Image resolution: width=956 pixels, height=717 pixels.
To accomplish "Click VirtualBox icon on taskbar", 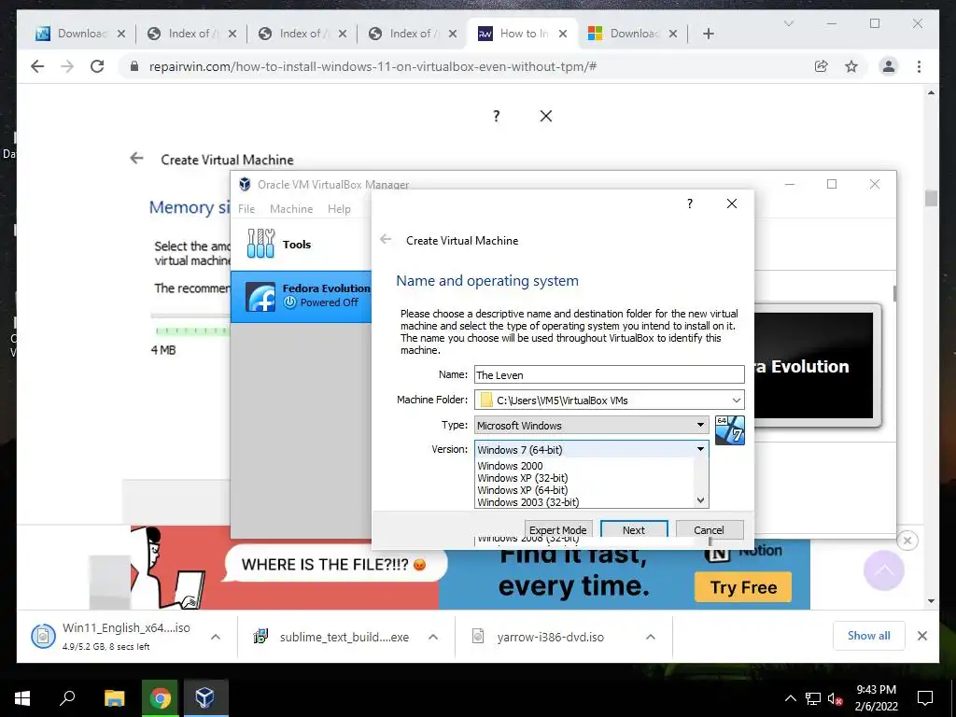I will click(205, 698).
